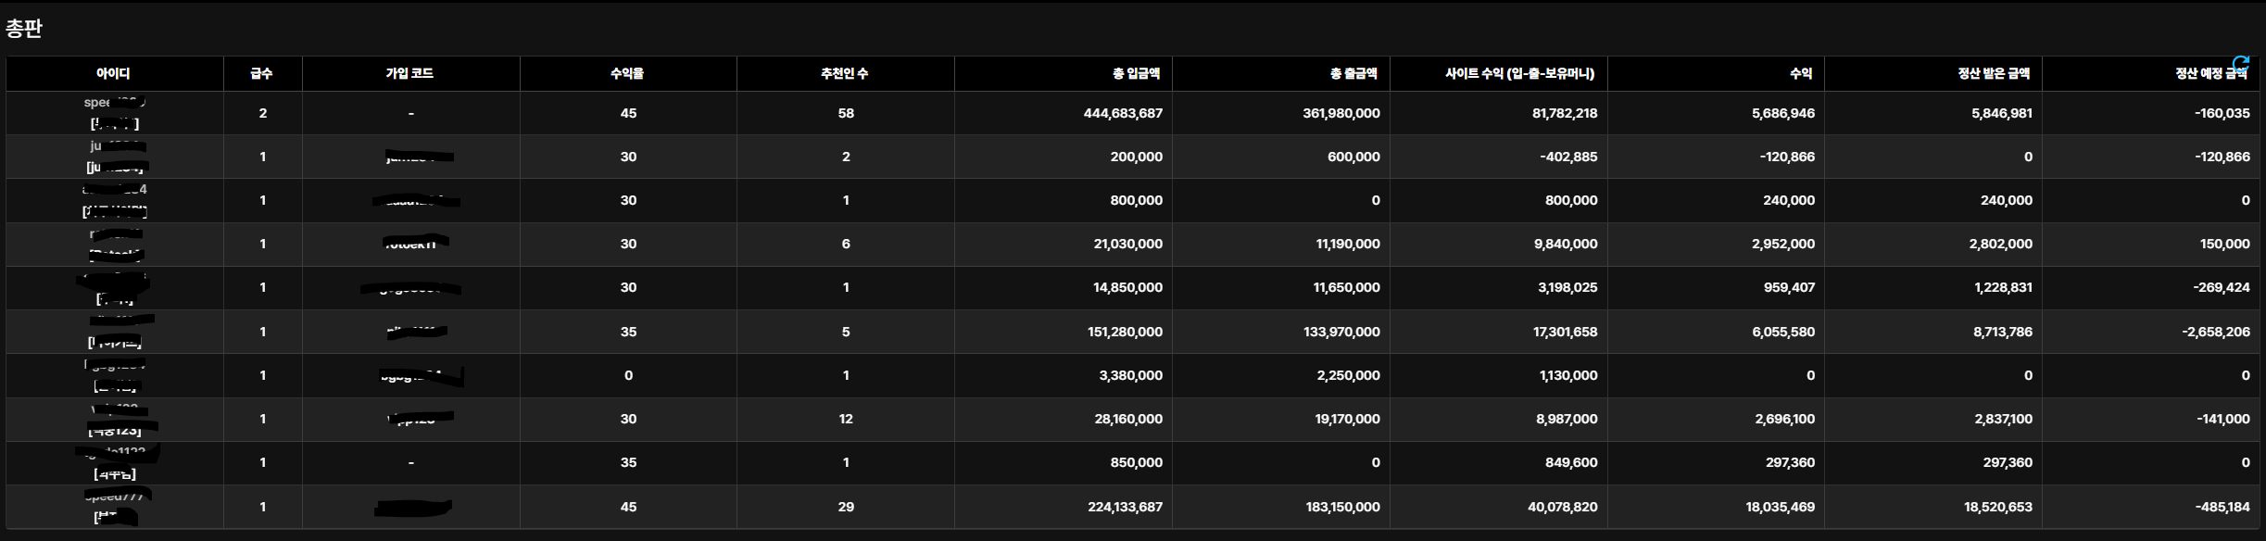Click the 사이트 수익 (입-출-보유머니) header

(1519, 73)
